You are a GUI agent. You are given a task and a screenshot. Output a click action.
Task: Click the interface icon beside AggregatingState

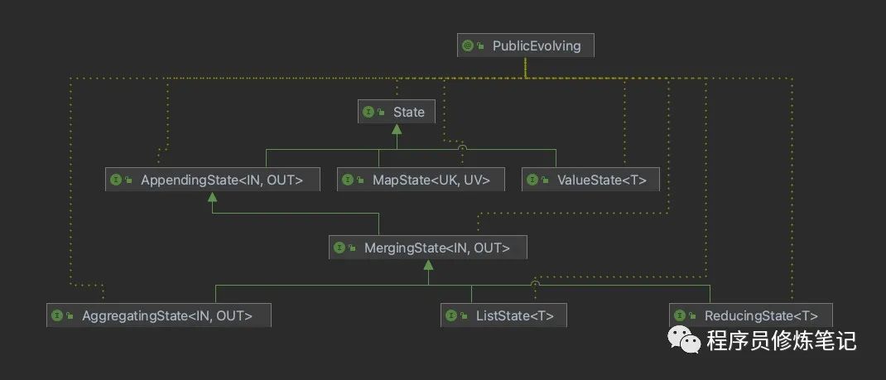57,315
